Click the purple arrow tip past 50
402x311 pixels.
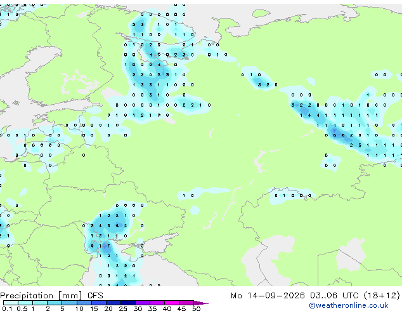[201, 303]
